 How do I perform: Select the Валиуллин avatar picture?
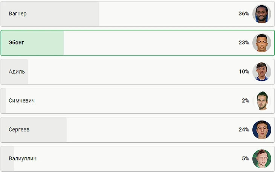tap(262, 158)
